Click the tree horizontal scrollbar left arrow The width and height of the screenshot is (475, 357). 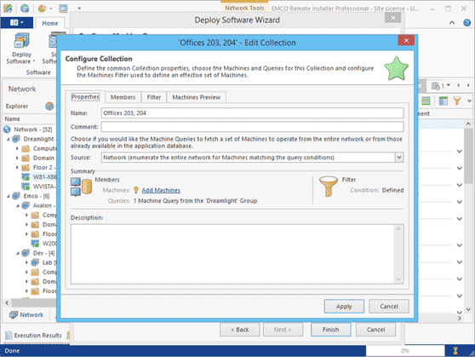7,302
